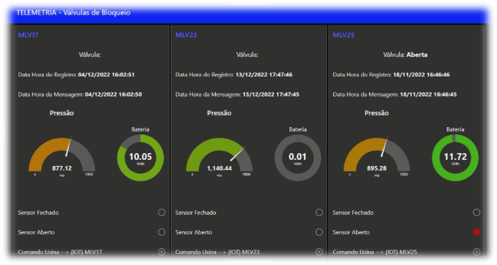This screenshot has height=265, width=497.
Task: Click the TELEMETRIA - Válvulas de Bloqueio header
Action: (73, 13)
